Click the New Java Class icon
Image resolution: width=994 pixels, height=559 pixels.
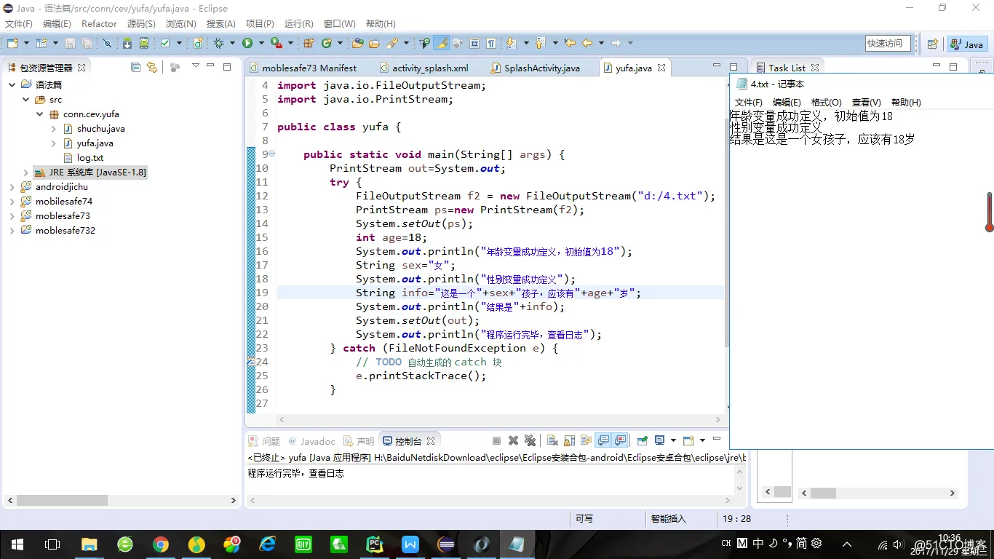pos(327,43)
